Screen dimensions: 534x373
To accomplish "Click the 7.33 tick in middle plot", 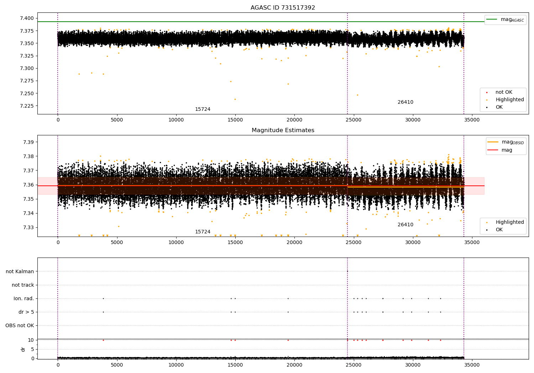I will pos(28,227).
